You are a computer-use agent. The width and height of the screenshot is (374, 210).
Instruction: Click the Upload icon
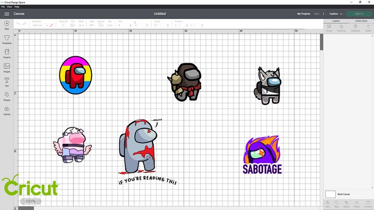pyautogui.click(x=7, y=109)
